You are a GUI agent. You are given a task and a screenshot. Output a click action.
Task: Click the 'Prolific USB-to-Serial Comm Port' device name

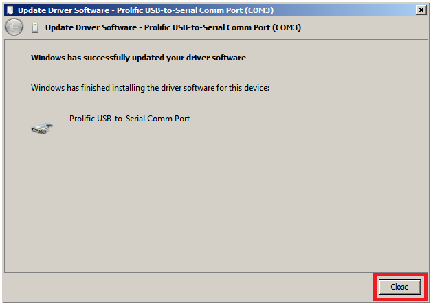point(129,119)
